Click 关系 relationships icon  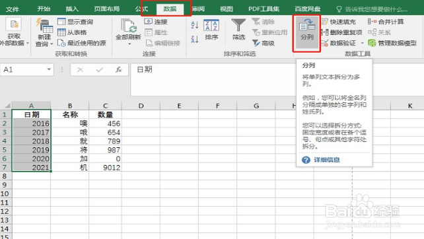[x=372, y=32]
